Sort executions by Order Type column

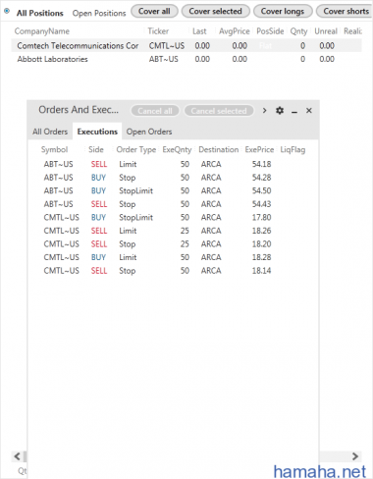[136, 150]
